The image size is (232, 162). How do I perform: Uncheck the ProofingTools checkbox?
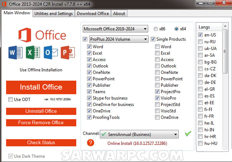pos(89,117)
